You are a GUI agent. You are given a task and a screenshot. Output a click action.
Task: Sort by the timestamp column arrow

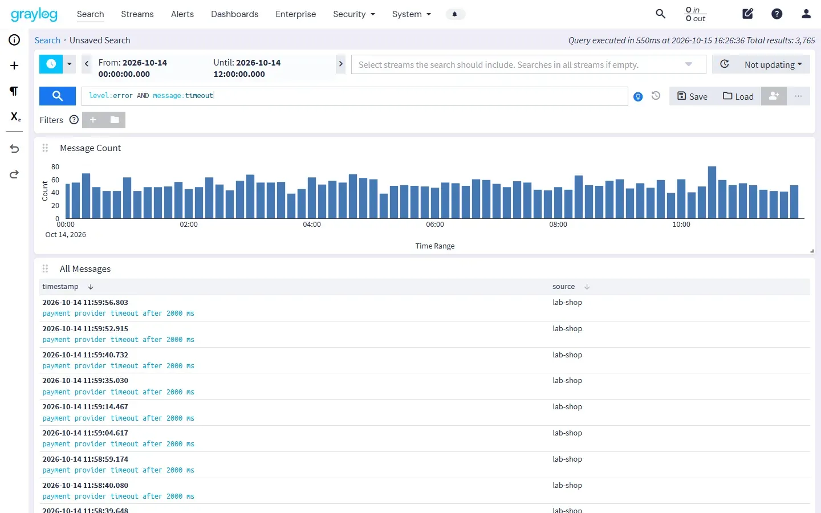pyautogui.click(x=91, y=287)
